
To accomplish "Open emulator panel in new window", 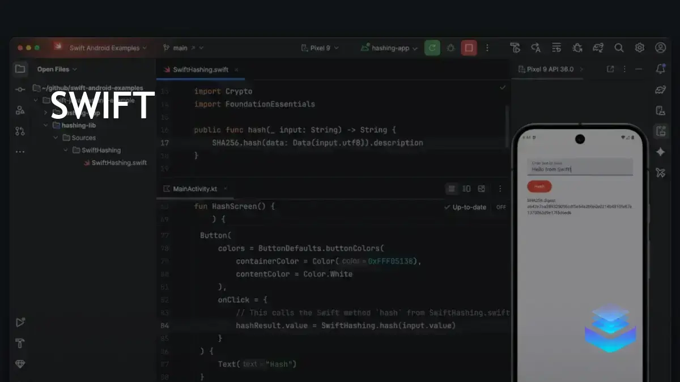I will pos(610,69).
